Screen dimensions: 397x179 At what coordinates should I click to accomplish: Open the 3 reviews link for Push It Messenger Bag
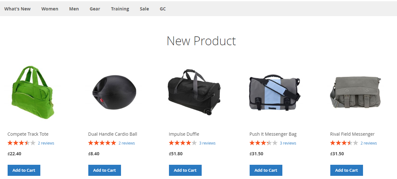pos(288,143)
